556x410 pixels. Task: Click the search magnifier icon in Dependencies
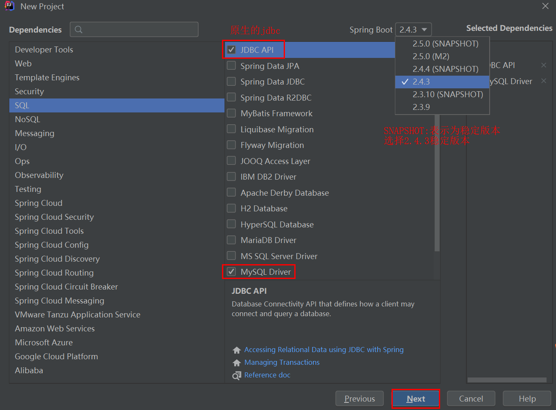79,30
